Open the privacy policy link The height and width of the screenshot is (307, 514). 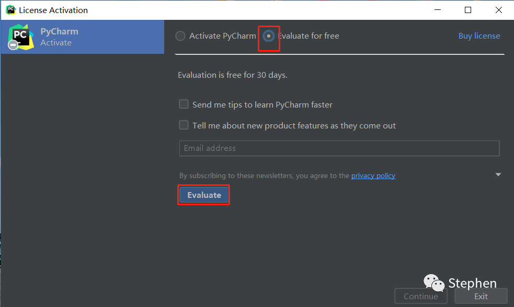(373, 176)
